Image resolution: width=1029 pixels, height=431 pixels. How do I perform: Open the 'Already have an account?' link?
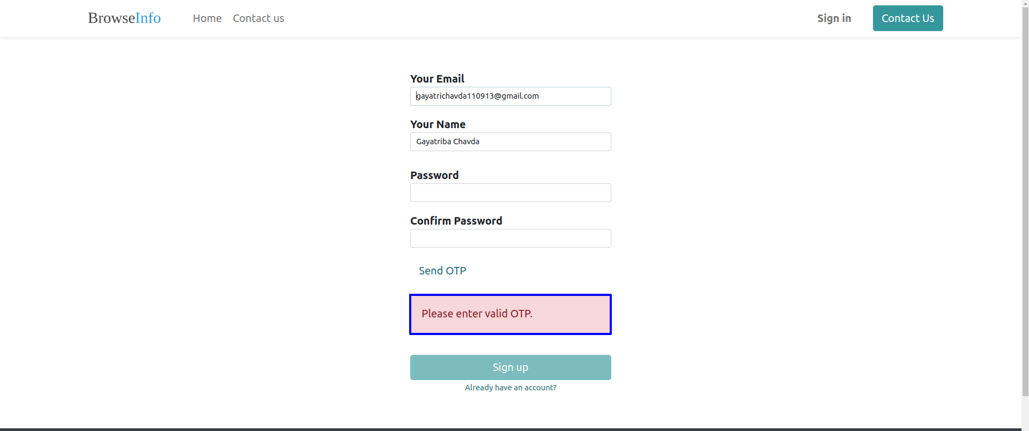coord(510,388)
